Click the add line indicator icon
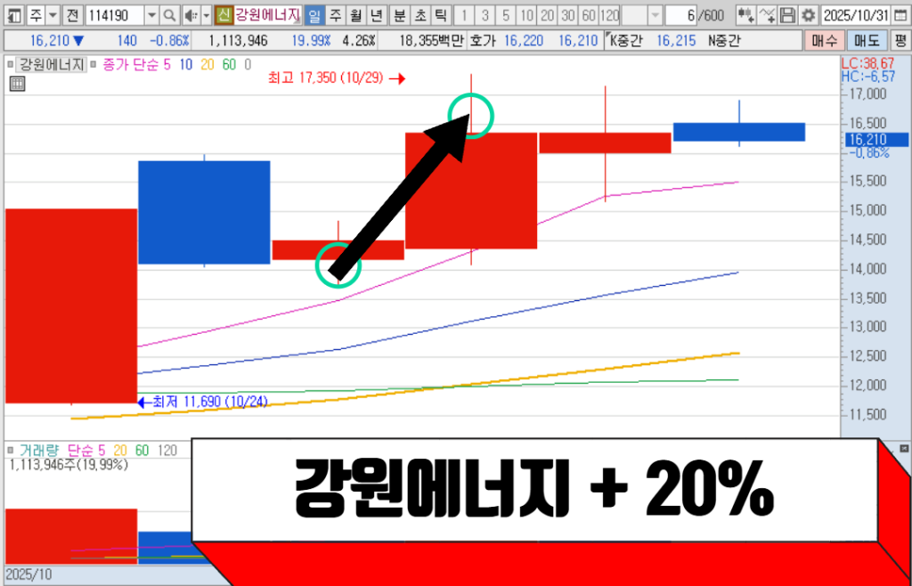 [x=766, y=15]
